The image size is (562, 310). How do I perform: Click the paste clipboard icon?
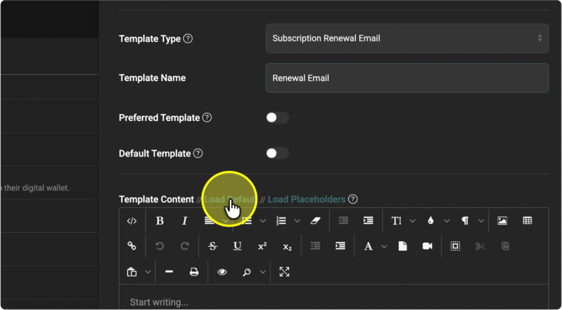click(x=132, y=272)
